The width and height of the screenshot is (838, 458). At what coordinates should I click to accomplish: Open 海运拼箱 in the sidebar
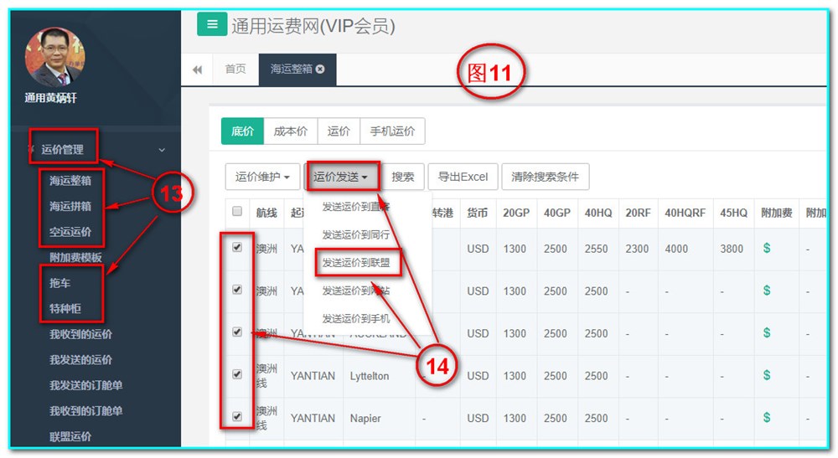tap(70, 206)
